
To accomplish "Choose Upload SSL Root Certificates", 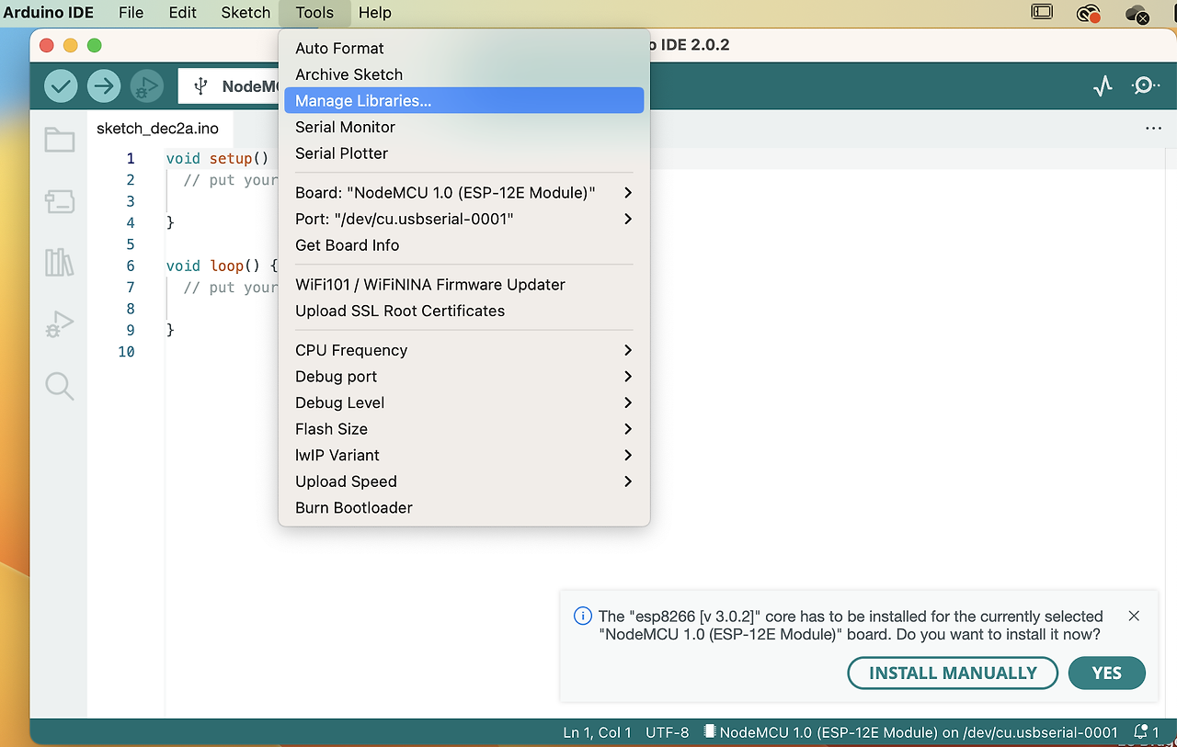I will 464,311.
